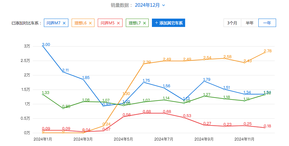The height and width of the screenshot is (146, 289).
Task: Remove 问界M7 from comparison using X icon
Action: pos(64,23)
